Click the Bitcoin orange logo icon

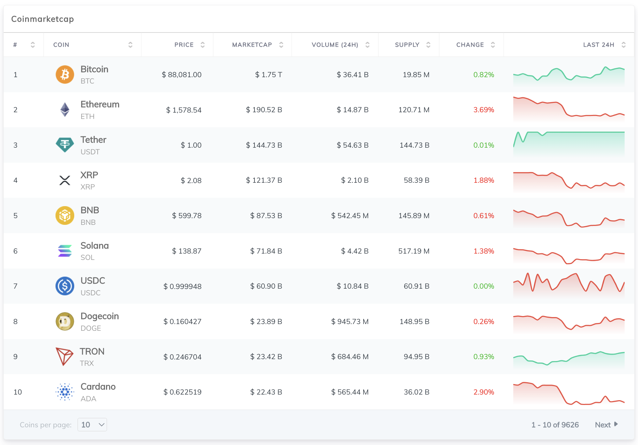65,75
